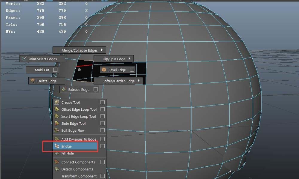This screenshot has width=299, height=179.
Task: Click the selected red edge on sphere
Action: click(85, 65)
